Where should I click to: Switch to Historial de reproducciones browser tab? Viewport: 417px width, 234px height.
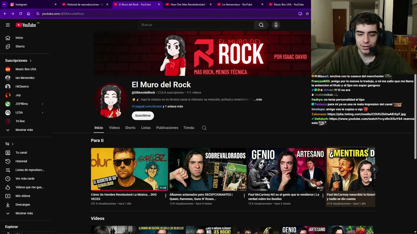point(85,5)
